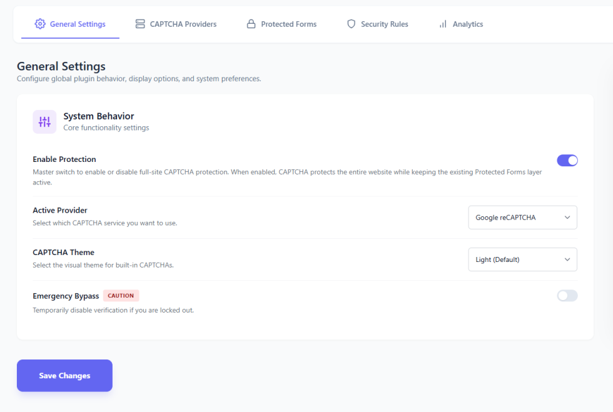Image resolution: width=613 pixels, height=412 pixels.
Task: Click the chevron in Light (Default) selector
Action: (x=567, y=259)
